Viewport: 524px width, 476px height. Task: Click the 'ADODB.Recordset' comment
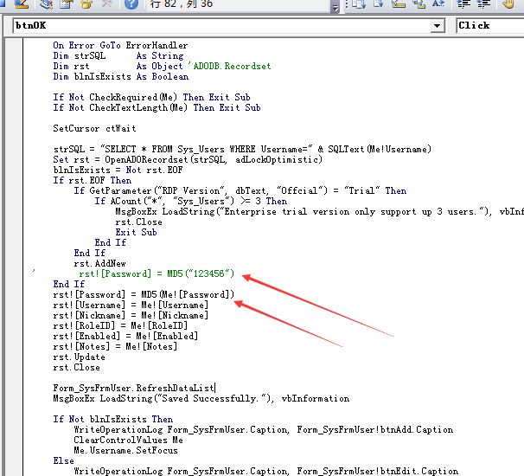(229, 66)
